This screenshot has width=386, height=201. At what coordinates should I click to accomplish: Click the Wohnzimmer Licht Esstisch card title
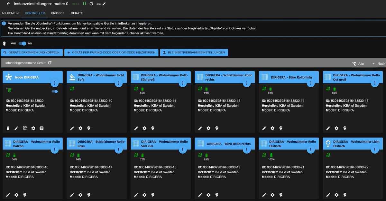click(356, 144)
